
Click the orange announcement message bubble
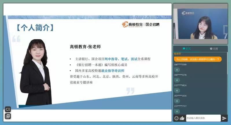(197, 59)
